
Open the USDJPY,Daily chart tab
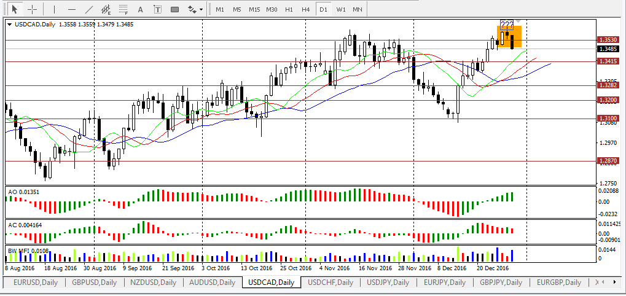click(388, 282)
